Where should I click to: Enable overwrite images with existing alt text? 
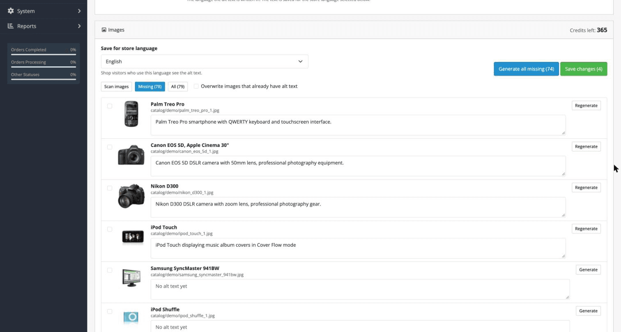[196, 86]
